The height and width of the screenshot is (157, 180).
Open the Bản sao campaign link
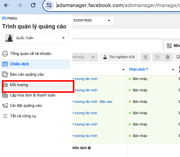pos(93,102)
